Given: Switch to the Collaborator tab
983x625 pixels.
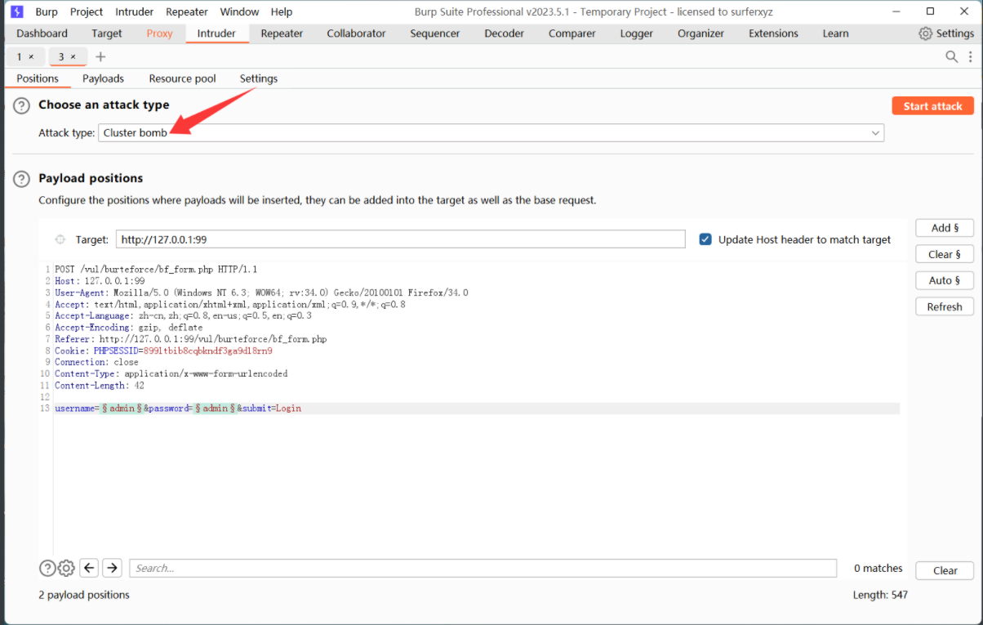Looking at the screenshot, I should point(356,33).
